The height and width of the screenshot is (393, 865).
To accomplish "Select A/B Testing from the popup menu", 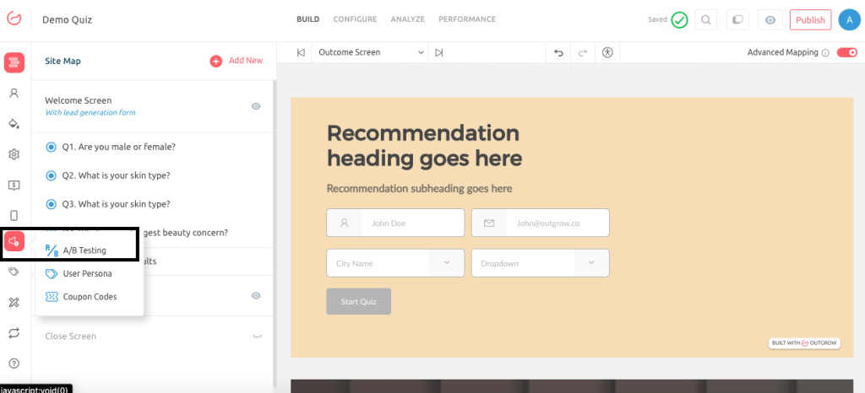I will click(84, 250).
